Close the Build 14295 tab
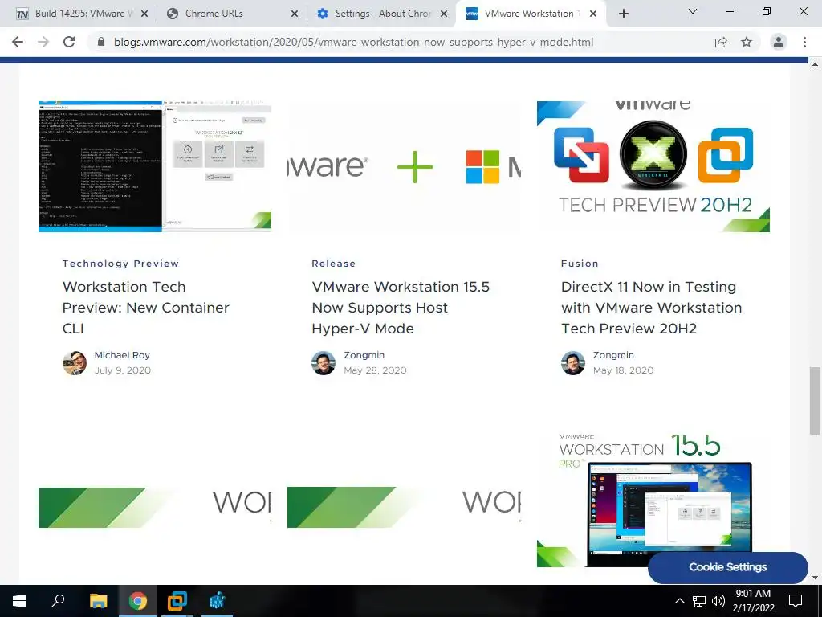The image size is (822, 617). [x=144, y=14]
